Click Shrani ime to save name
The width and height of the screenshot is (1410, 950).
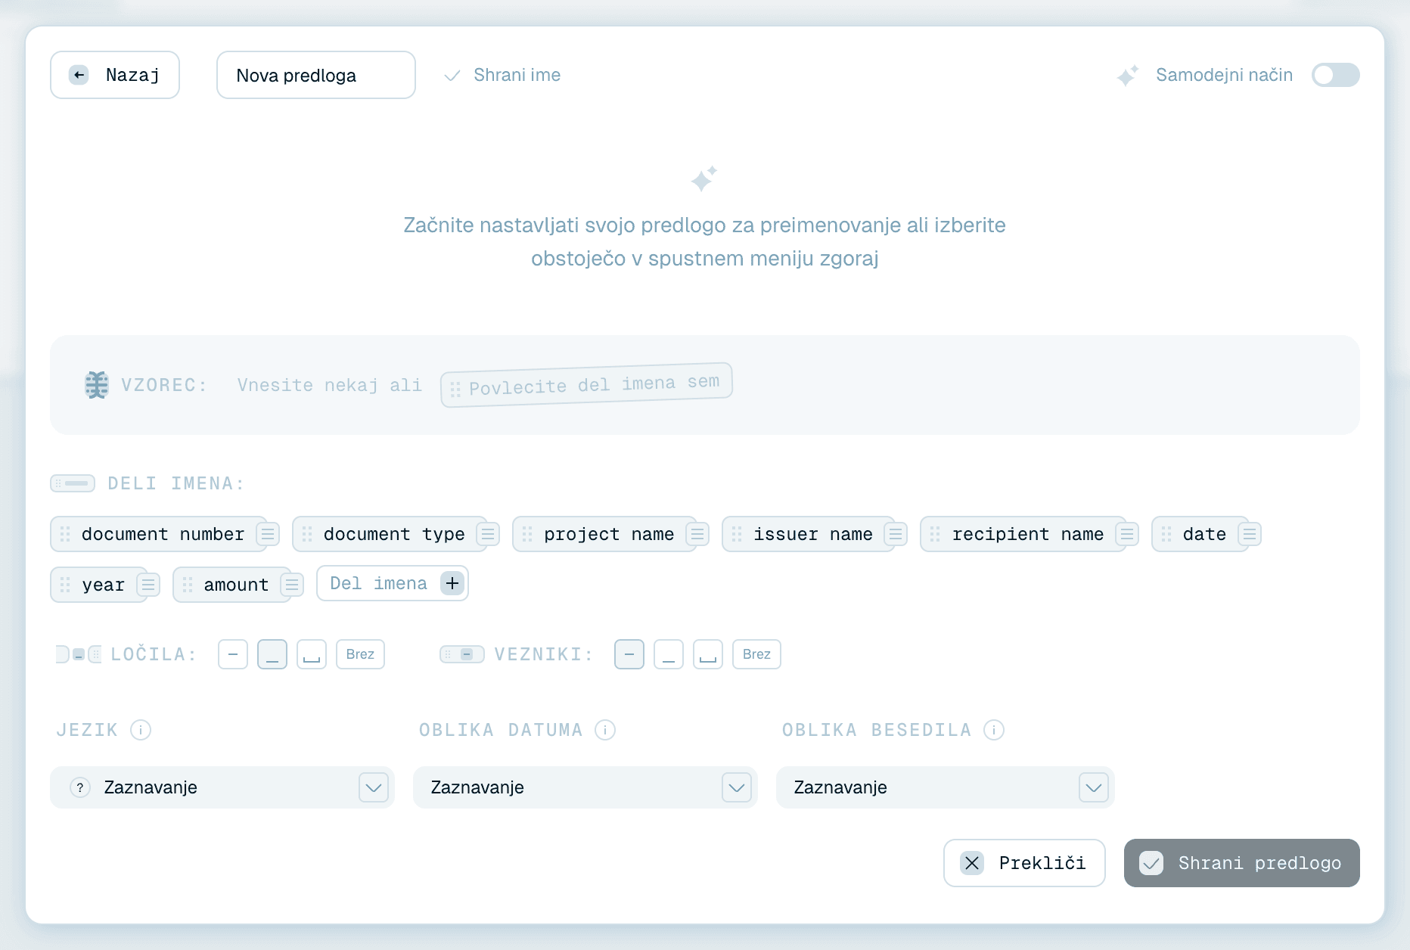(502, 75)
